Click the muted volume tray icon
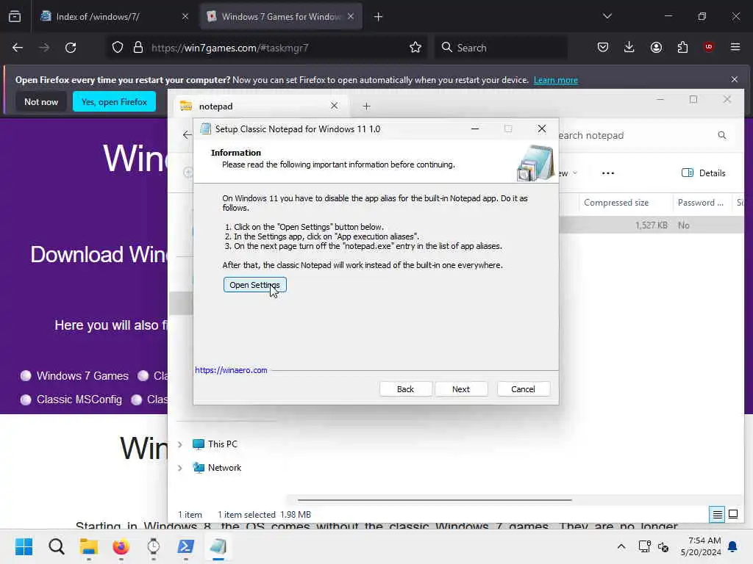753x564 pixels. pos(664,546)
